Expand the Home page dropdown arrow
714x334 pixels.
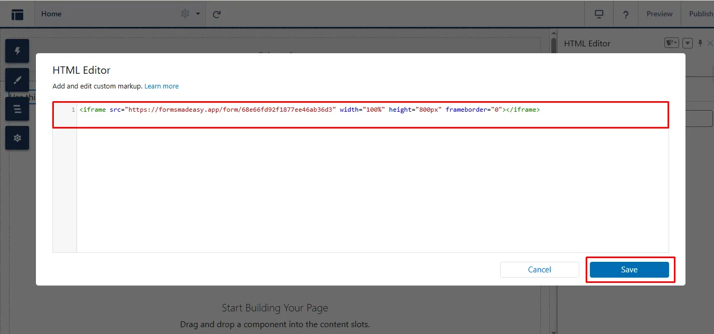point(198,14)
